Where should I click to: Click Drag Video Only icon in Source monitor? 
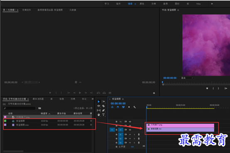(76, 82)
